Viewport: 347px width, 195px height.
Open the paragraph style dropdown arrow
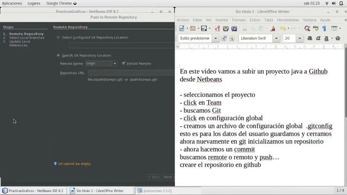pyautogui.click(x=216, y=38)
